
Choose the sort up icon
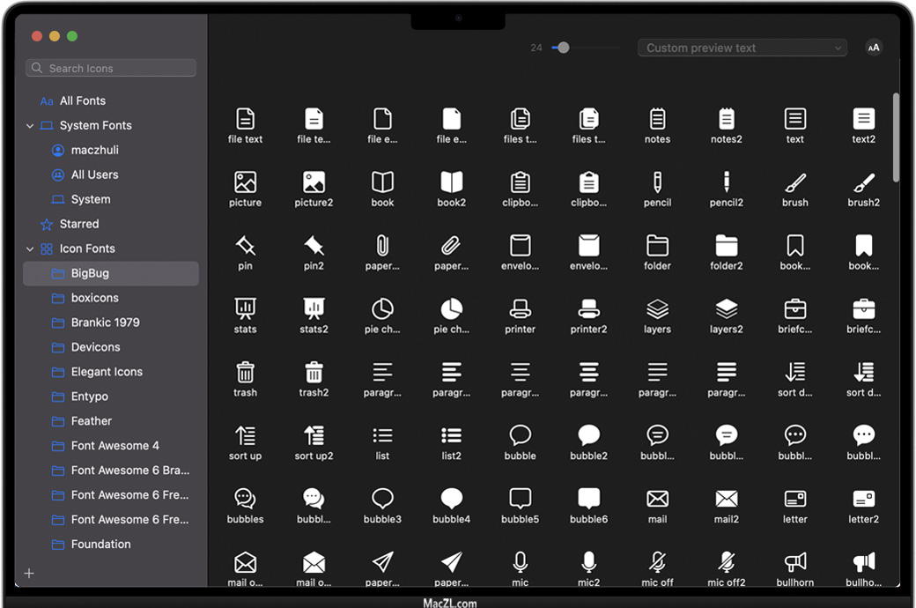pos(245,435)
